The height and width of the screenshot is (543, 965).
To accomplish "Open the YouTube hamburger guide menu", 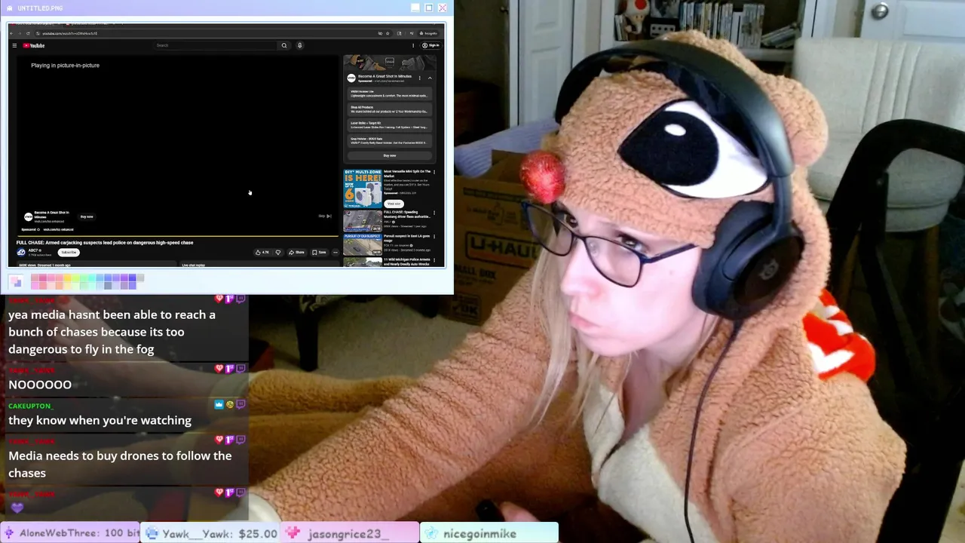I will tap(14, 45).
